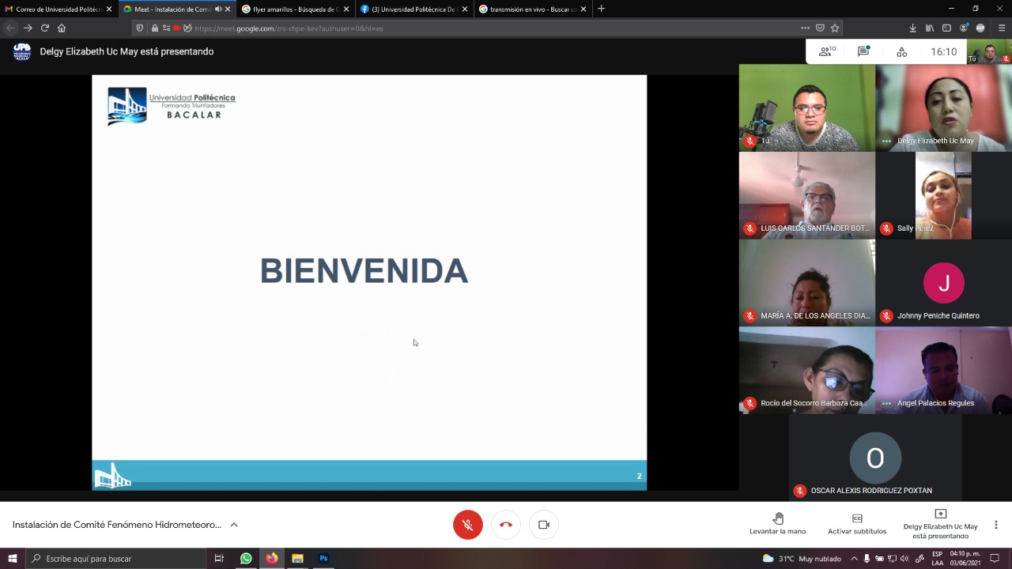Open the chat panel icon
The width and height of the screenshot is (1012, 569).
pos(863,51)
